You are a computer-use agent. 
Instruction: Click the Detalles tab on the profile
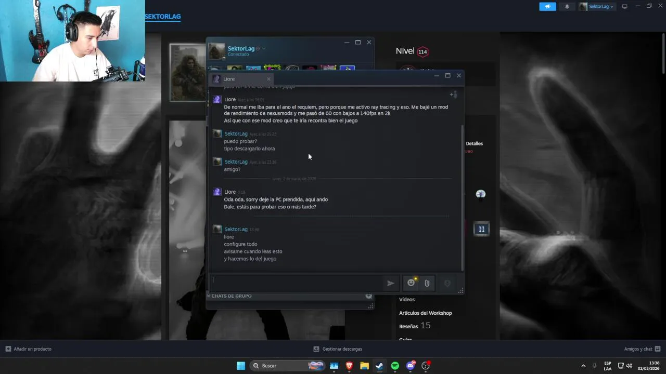474,143
